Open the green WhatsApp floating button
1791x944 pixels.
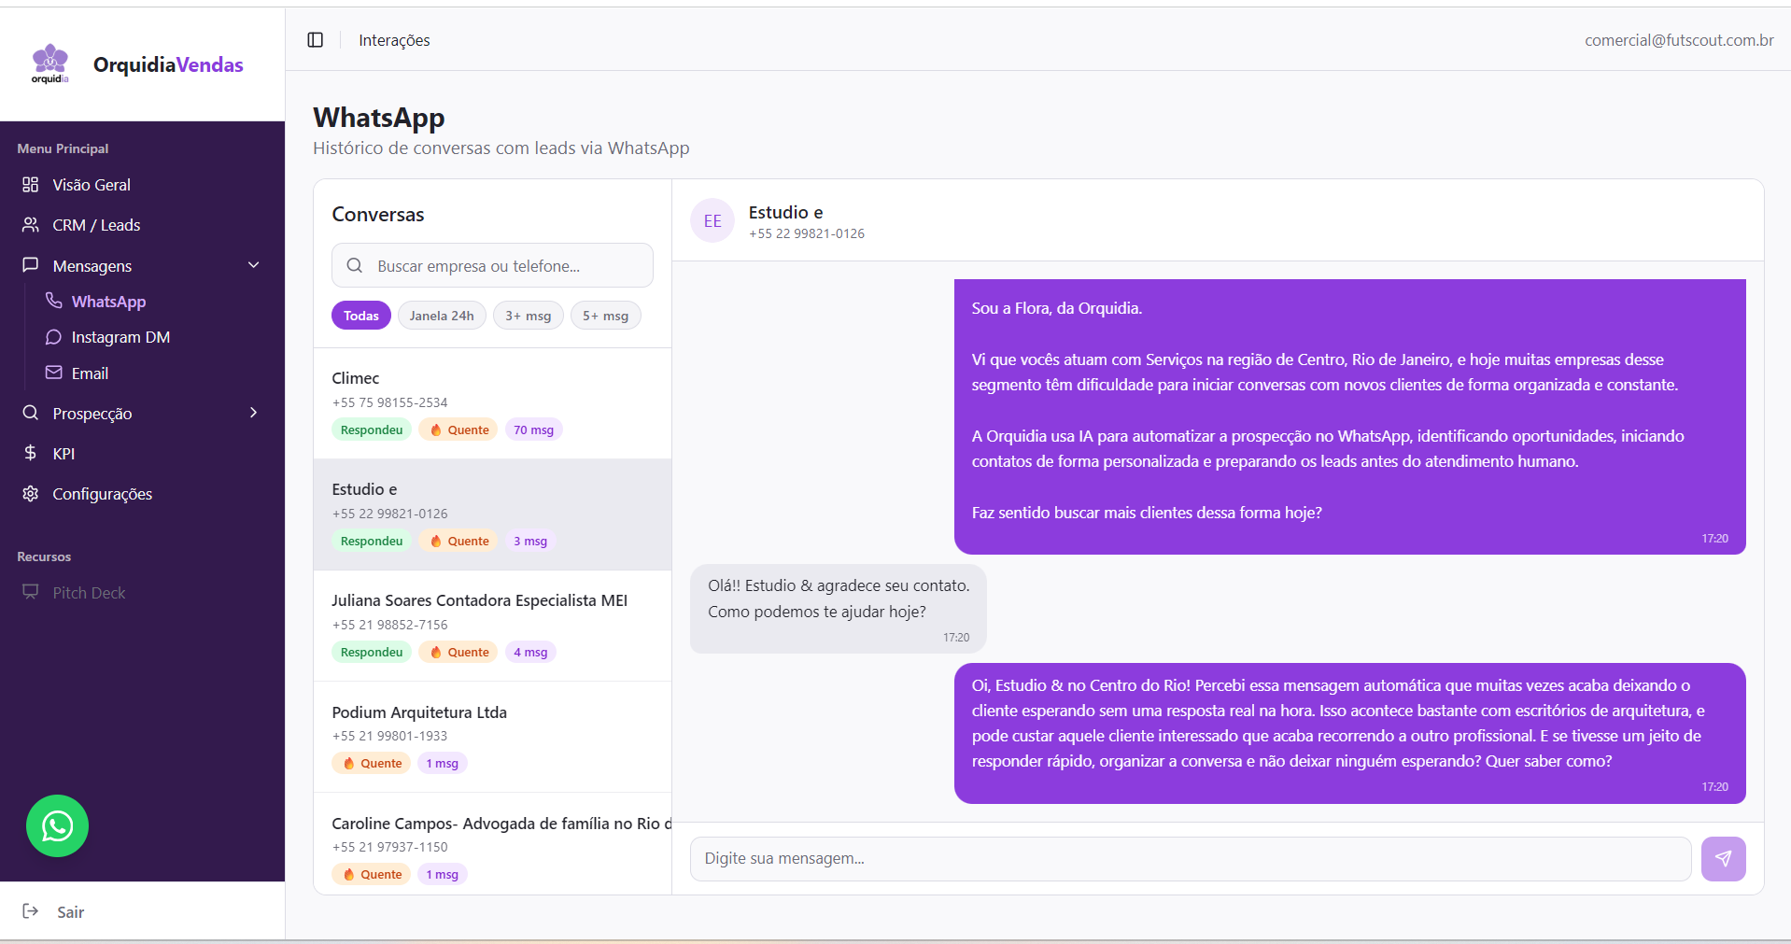point(57,825)
